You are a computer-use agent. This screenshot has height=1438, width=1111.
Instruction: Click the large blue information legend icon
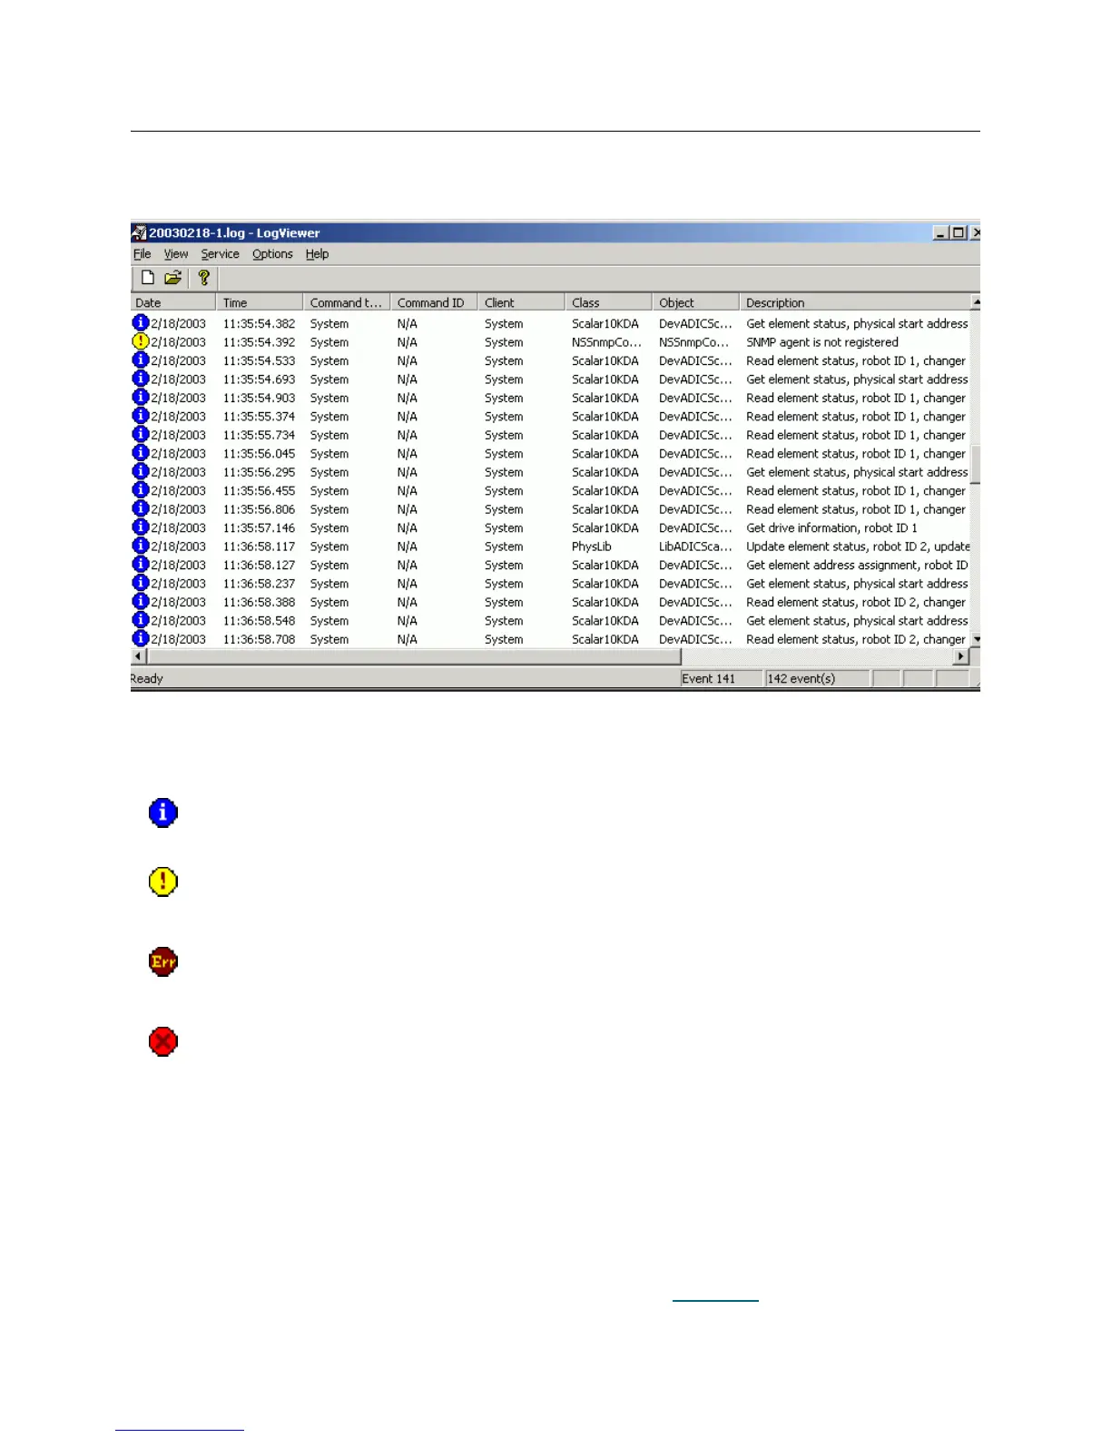[163, 813]
